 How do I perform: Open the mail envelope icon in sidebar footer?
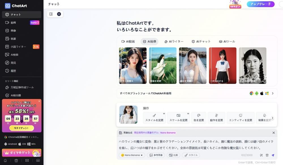27,160
